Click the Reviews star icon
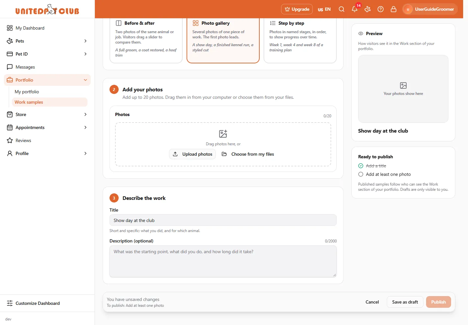The width and height of the screenshot is (468, 325). point(10,140)
